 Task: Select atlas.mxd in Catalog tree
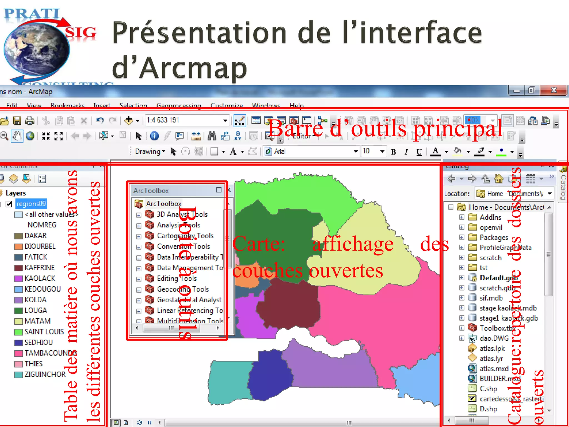click(494, 368)
